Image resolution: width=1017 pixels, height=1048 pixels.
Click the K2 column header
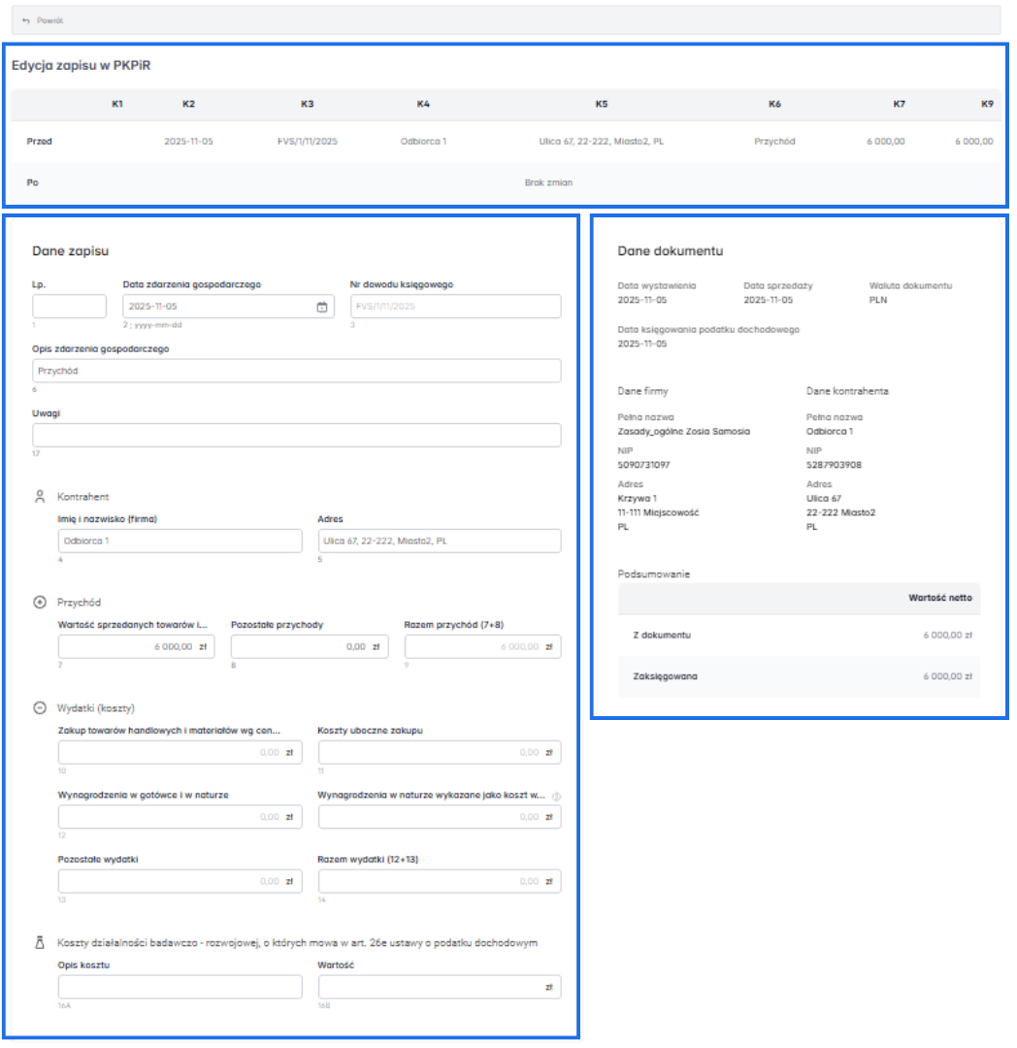(x=188, y=104)
